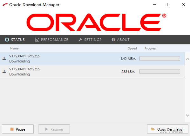Image resolution: width=190 pixels, height=136 pixels.
Task: Show the ABOUT tab
Action: (120, 40)
